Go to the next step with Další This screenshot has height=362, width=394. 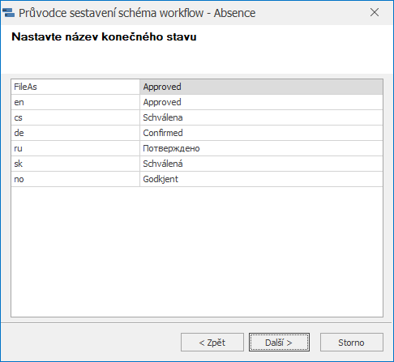click(x=279, y=343)
